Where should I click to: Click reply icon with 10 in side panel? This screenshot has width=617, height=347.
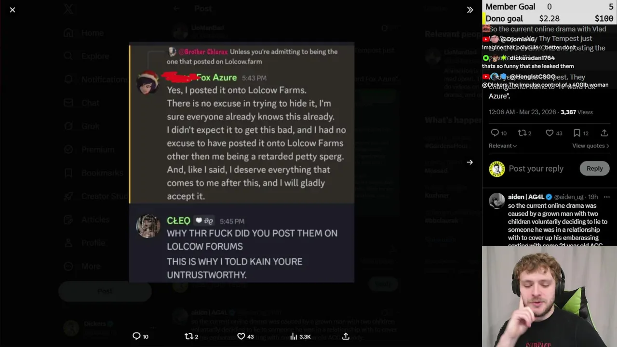tap(495, 133)
